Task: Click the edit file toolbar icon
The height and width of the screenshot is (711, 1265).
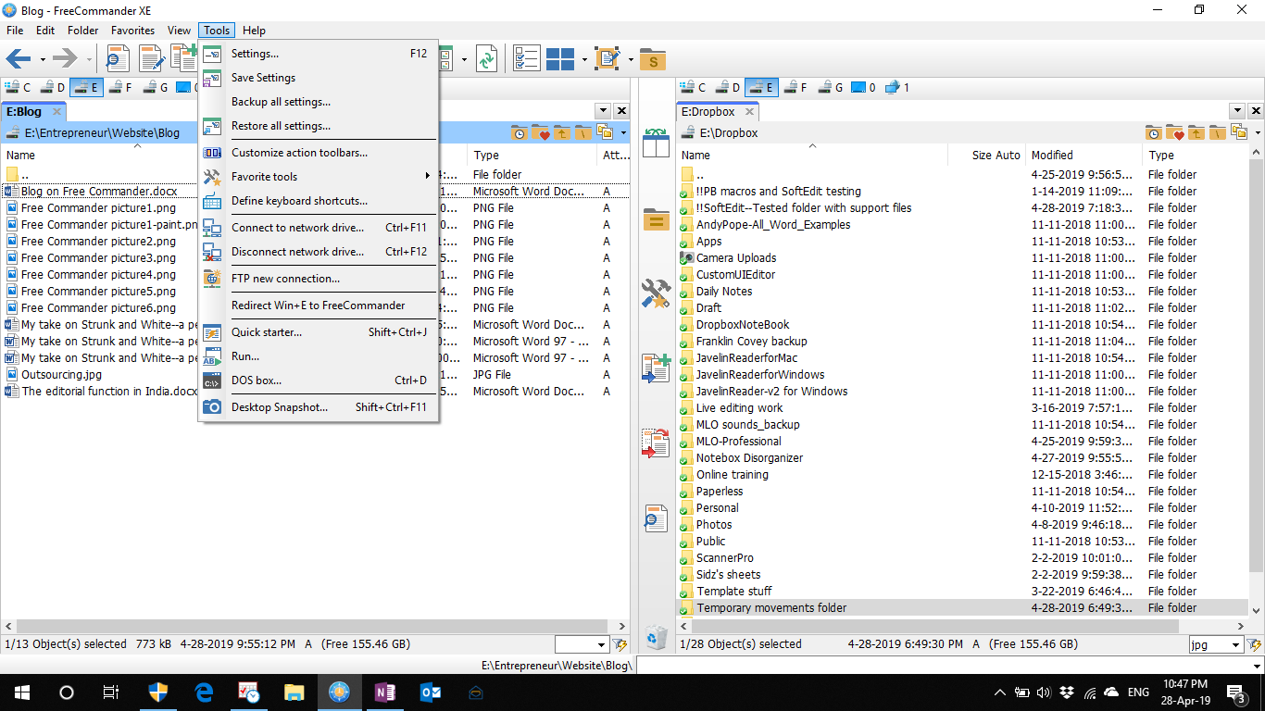Action: 151,59
